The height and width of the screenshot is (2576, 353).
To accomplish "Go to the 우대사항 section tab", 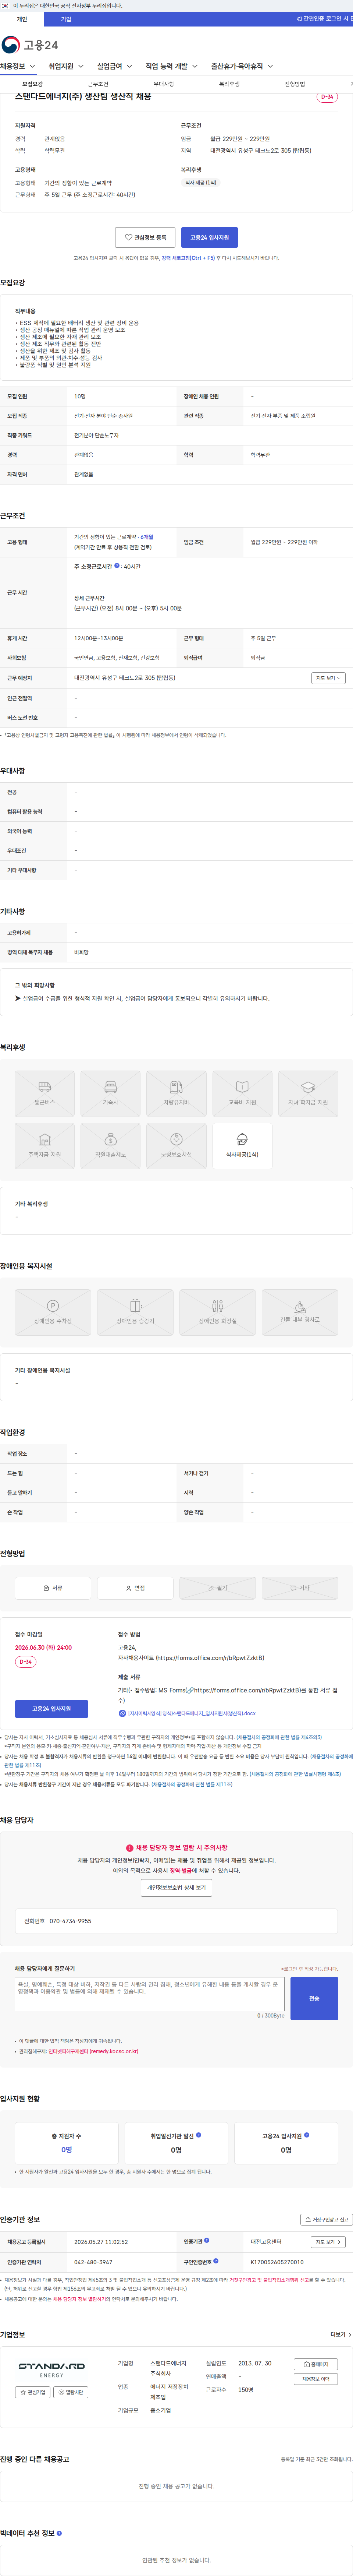I will (164, 84).
